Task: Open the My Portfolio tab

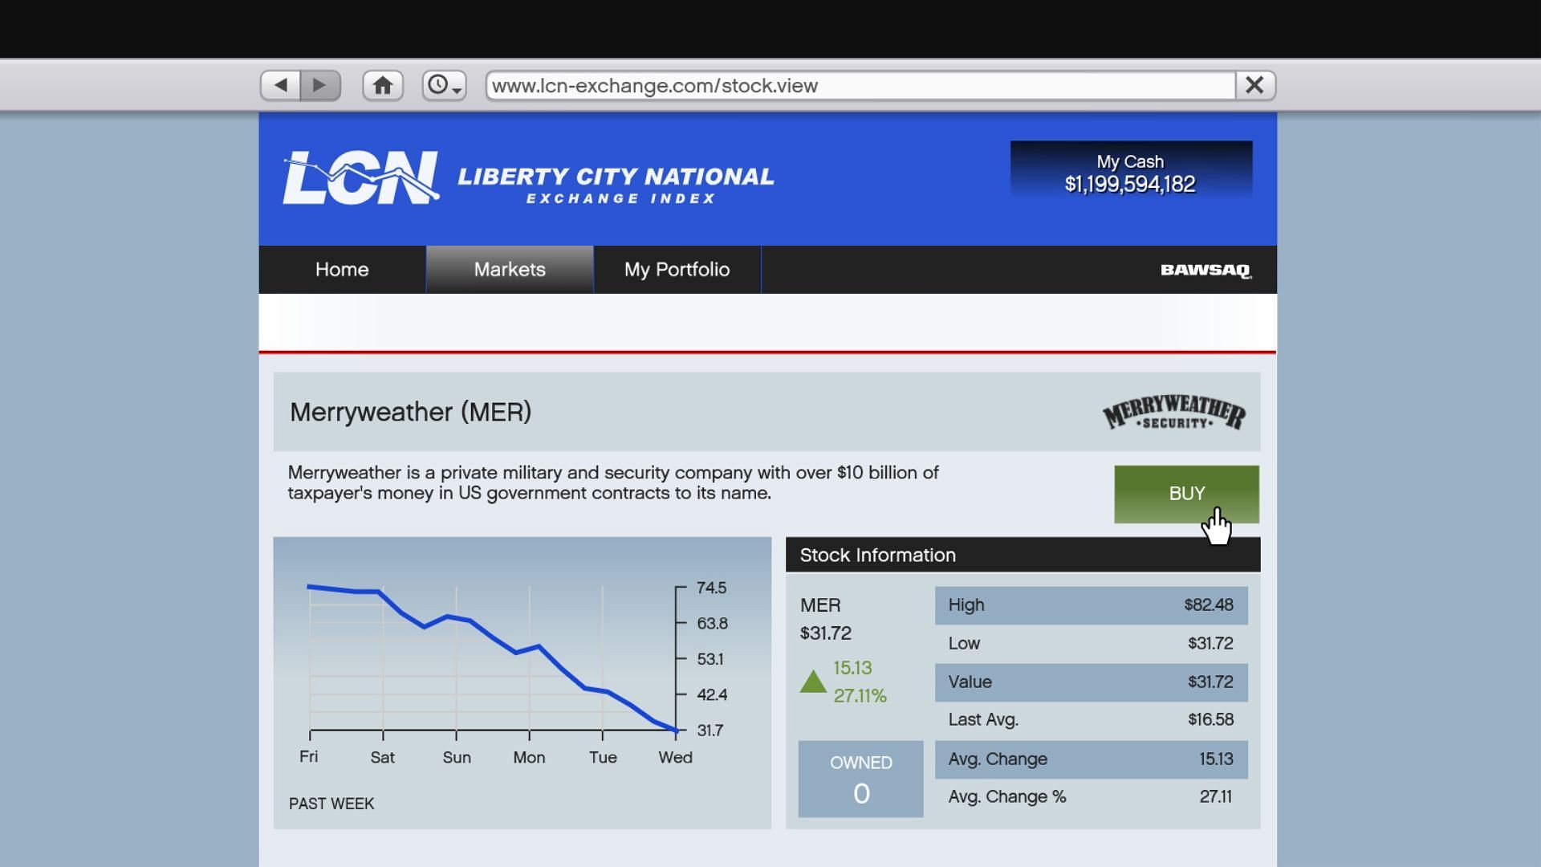Action: [677, 270]
